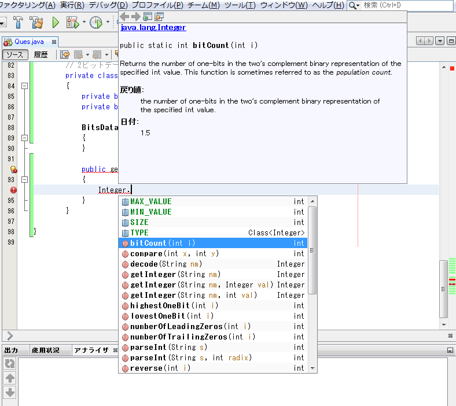The image size is (456, 406).
Task: Select MAX_VALUE in completion list
Action: [x=213, y=201]
